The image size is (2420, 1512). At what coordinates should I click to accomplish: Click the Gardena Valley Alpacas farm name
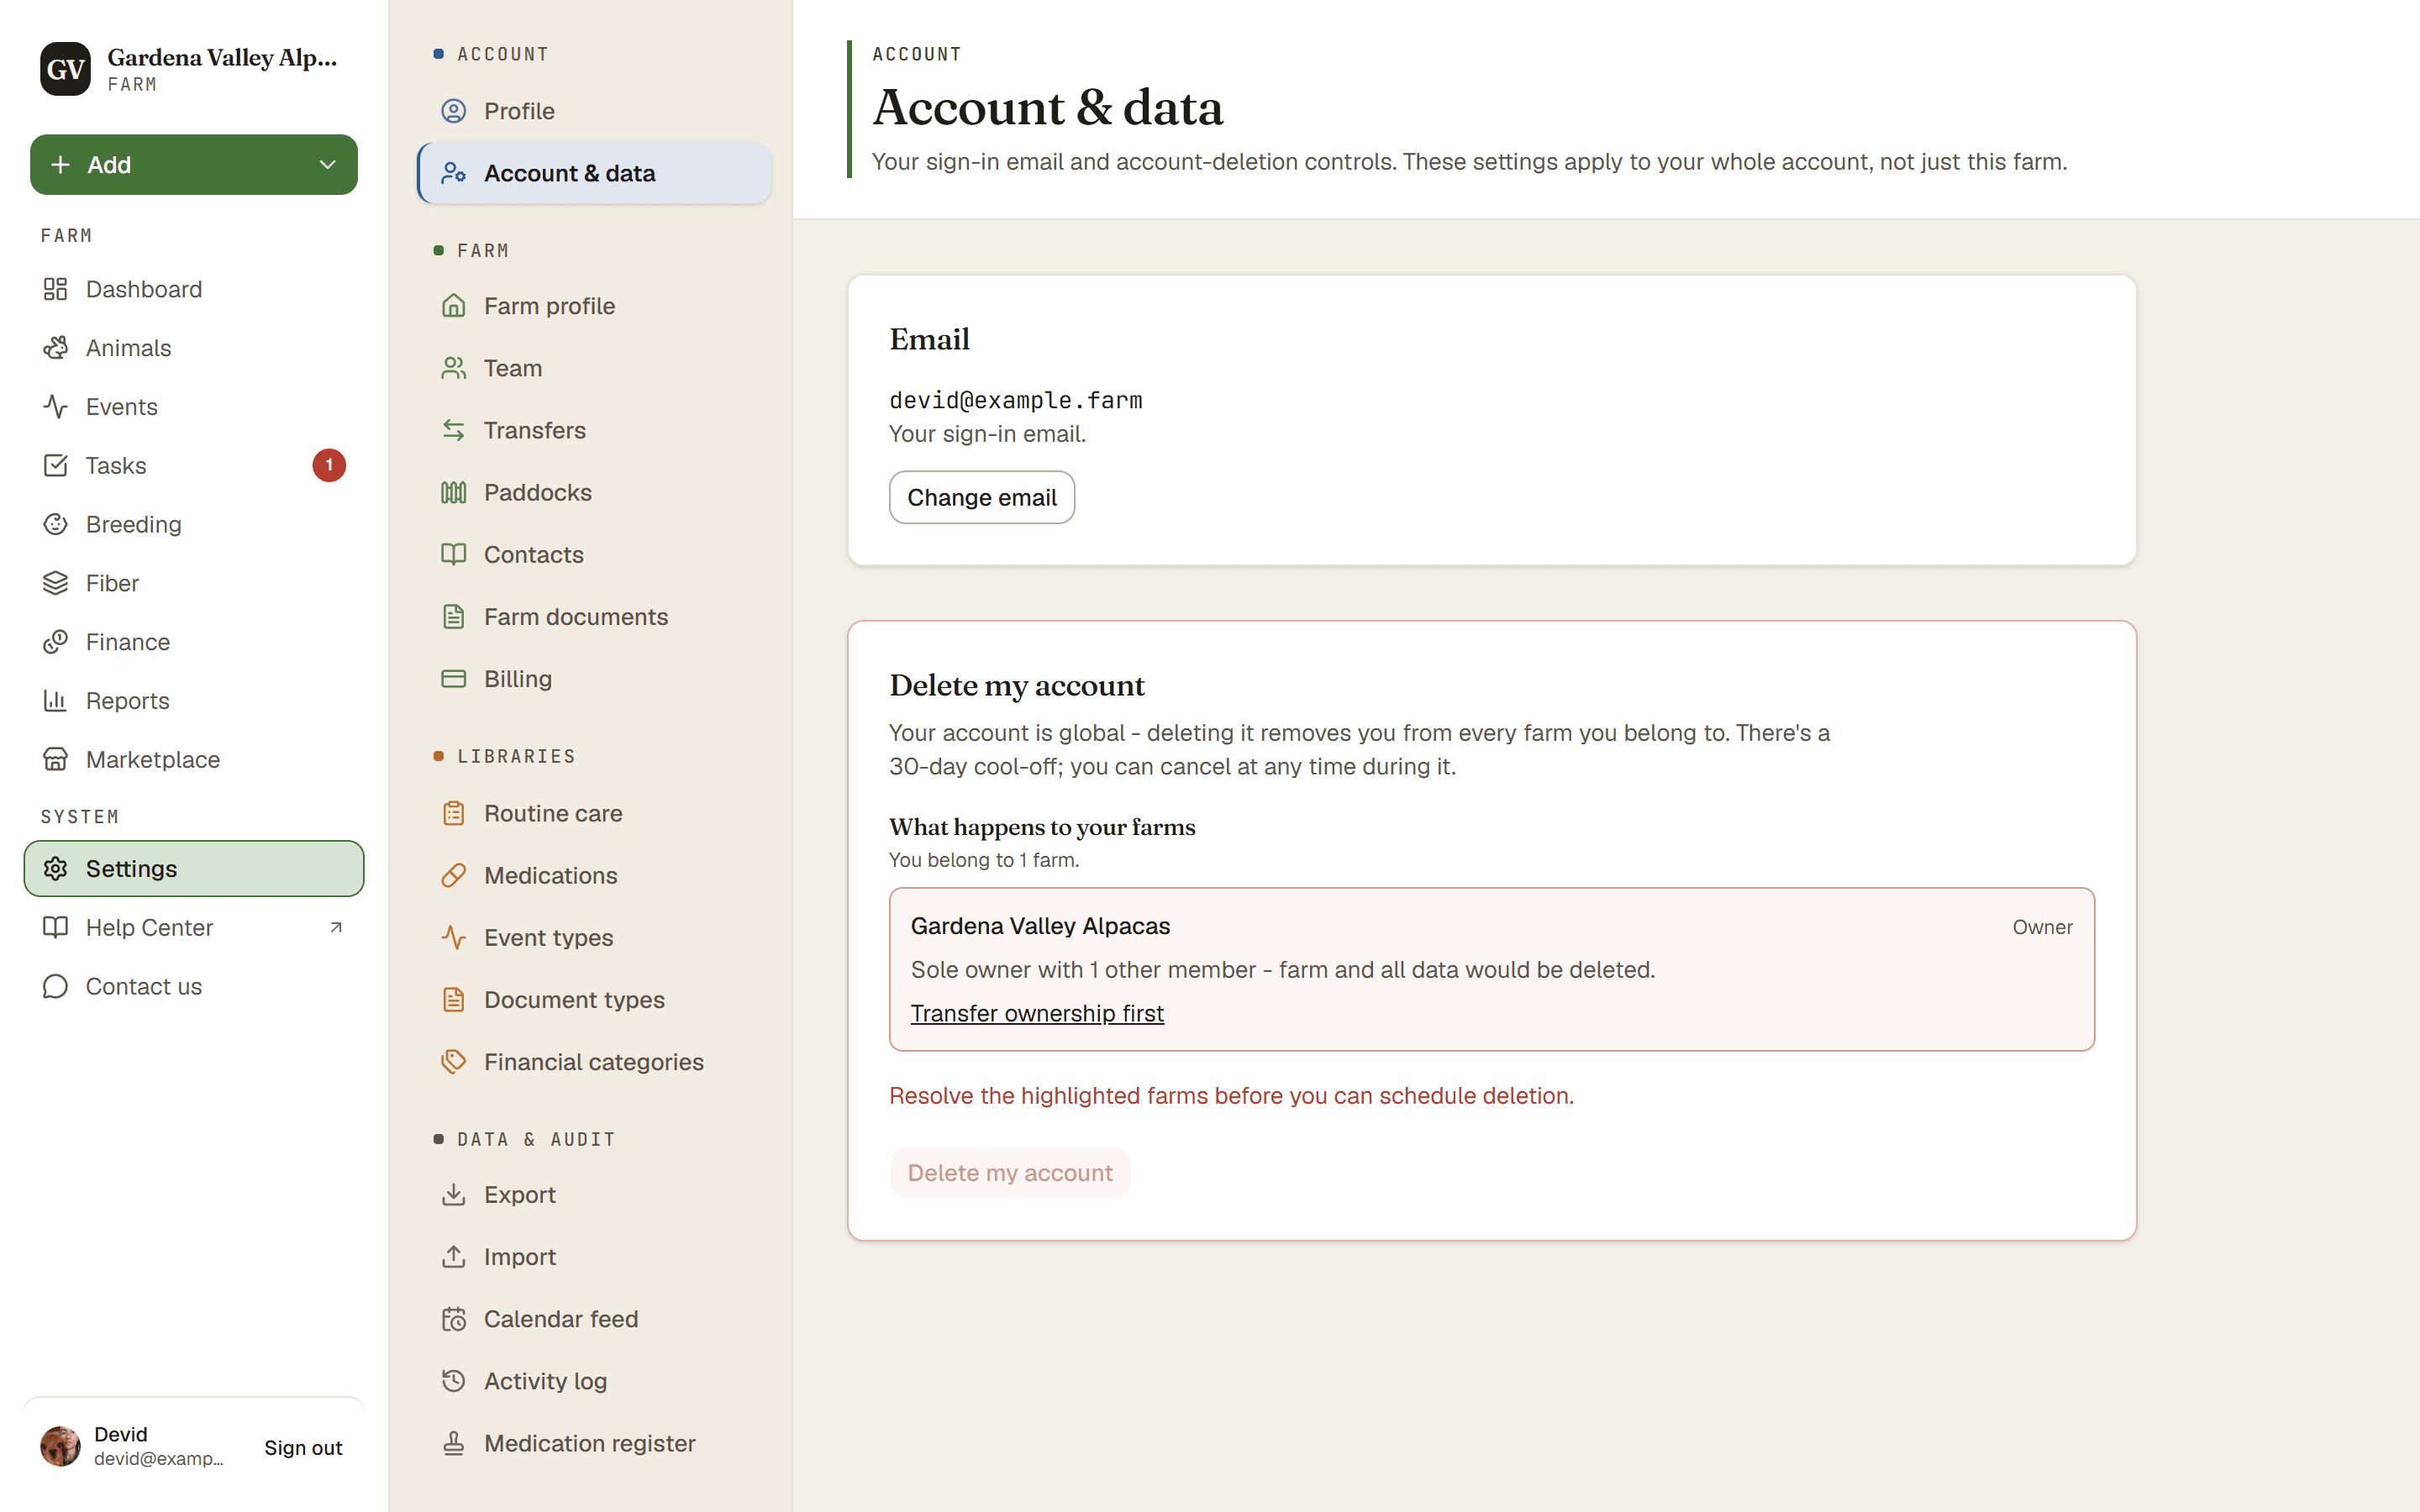(1040, 926)
